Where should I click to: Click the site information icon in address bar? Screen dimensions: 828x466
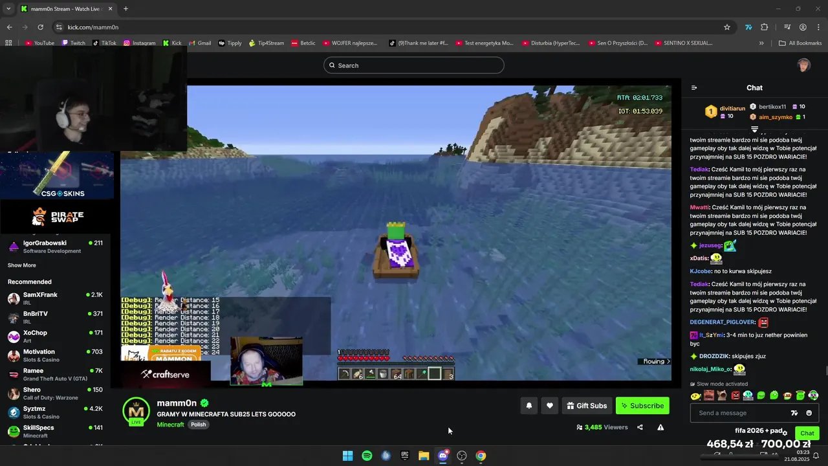click(59, 27)
